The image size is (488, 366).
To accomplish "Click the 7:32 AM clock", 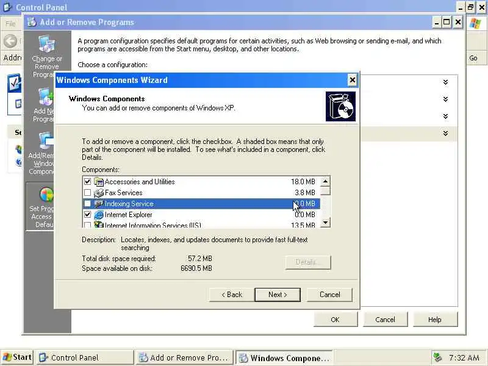I will [464, 357].
